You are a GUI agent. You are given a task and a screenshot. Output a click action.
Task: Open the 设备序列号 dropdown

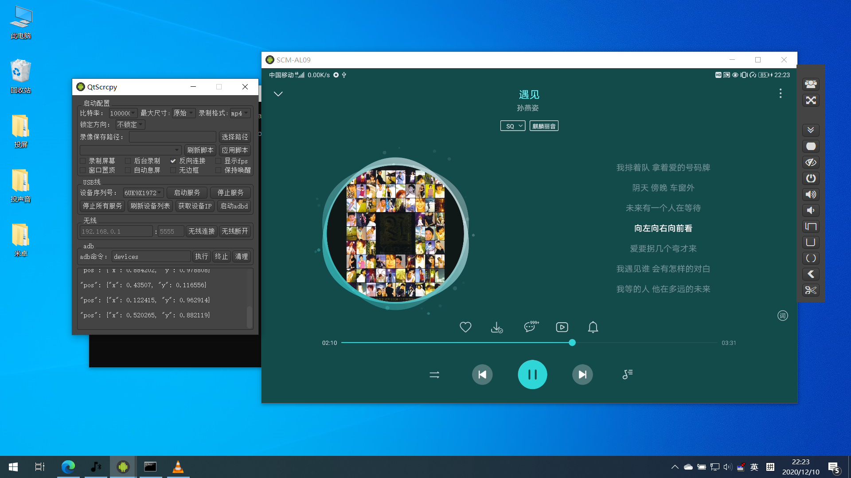click(x=144, y=193)
